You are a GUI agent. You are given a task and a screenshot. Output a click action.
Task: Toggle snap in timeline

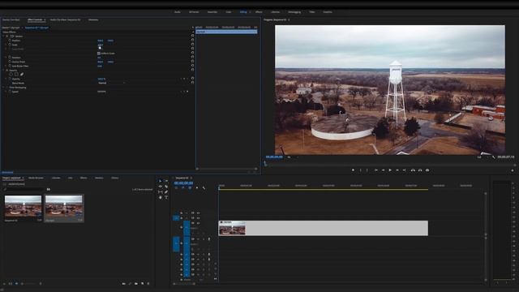pos(183,188)
